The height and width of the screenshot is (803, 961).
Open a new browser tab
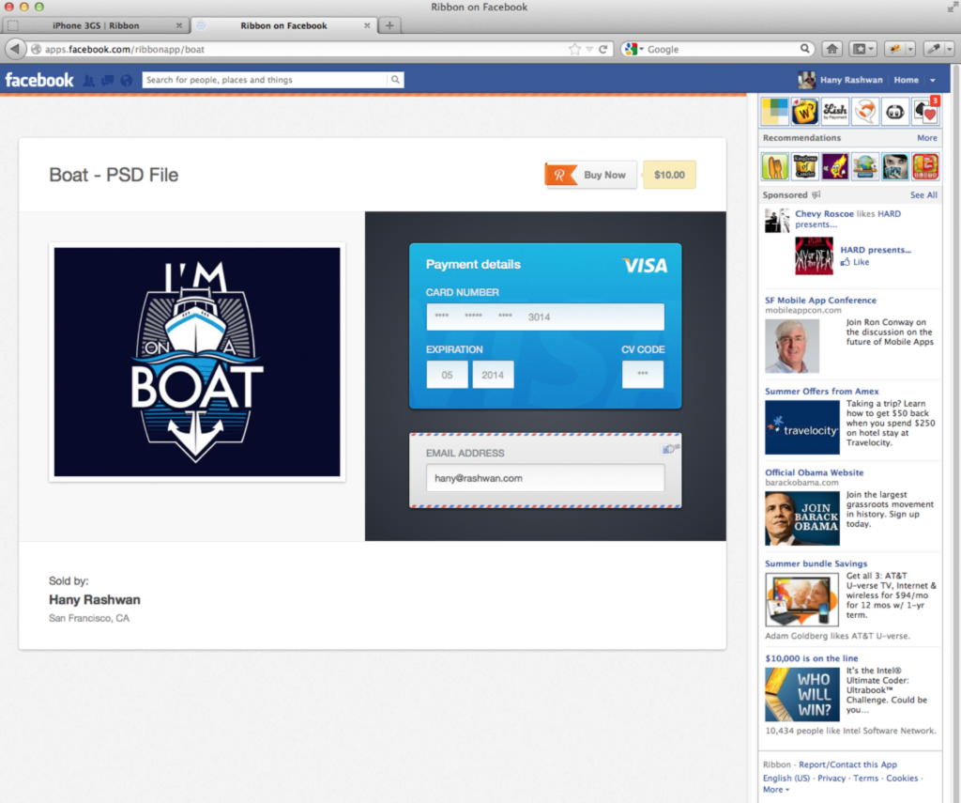click(389, 25)
